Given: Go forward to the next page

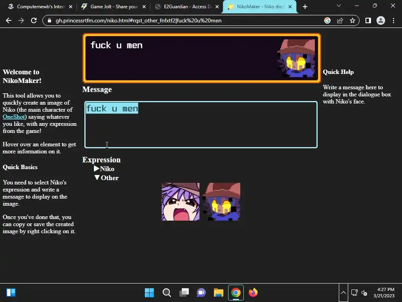Looking at the screenshot, I should pyautogui.click(x=21, y=20).
